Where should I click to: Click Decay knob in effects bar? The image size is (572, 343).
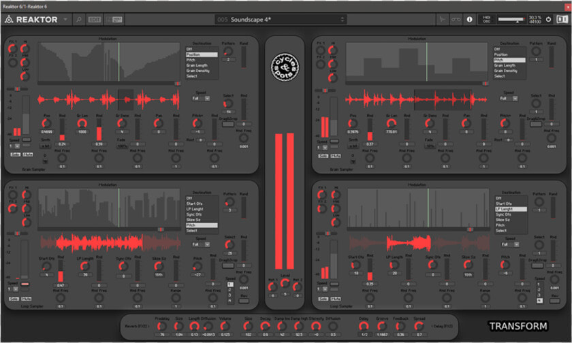pos(265,327)
